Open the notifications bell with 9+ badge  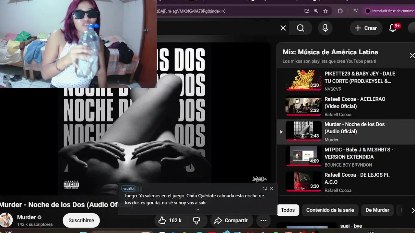pos(393,28)
